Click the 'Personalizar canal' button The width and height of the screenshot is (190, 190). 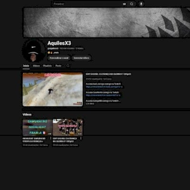59,58
